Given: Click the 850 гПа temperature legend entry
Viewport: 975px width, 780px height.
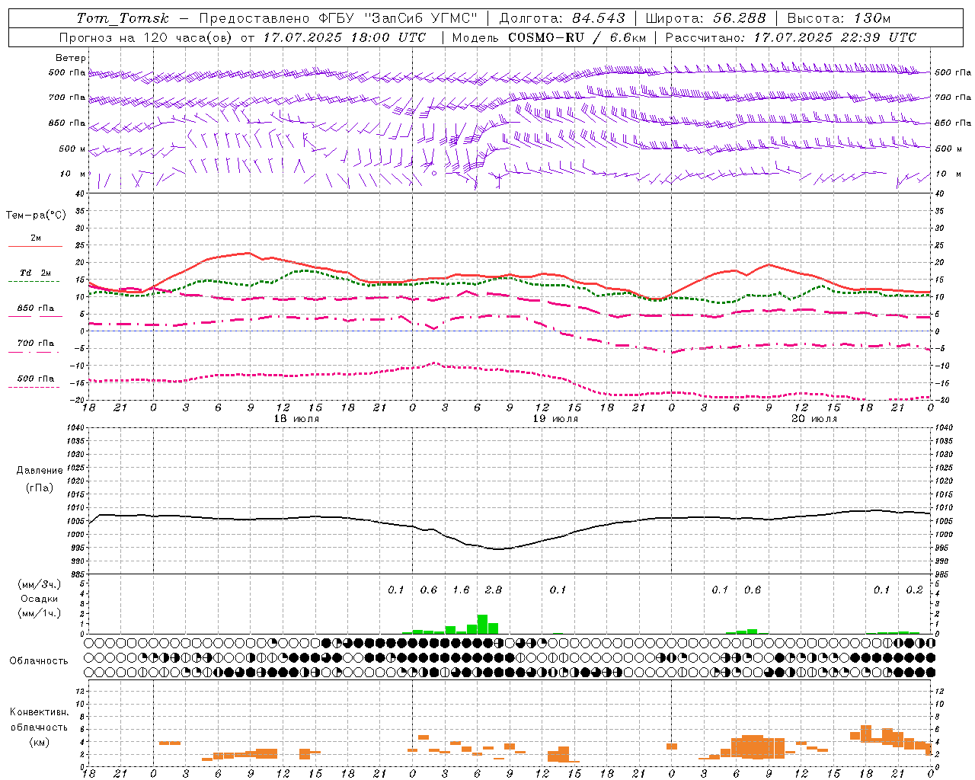Looking at the screenshot, I should pyautogui.click(x=35, y=308).
